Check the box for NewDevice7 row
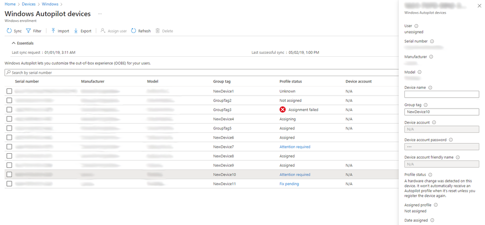485x225 pixels. point(9,147)
